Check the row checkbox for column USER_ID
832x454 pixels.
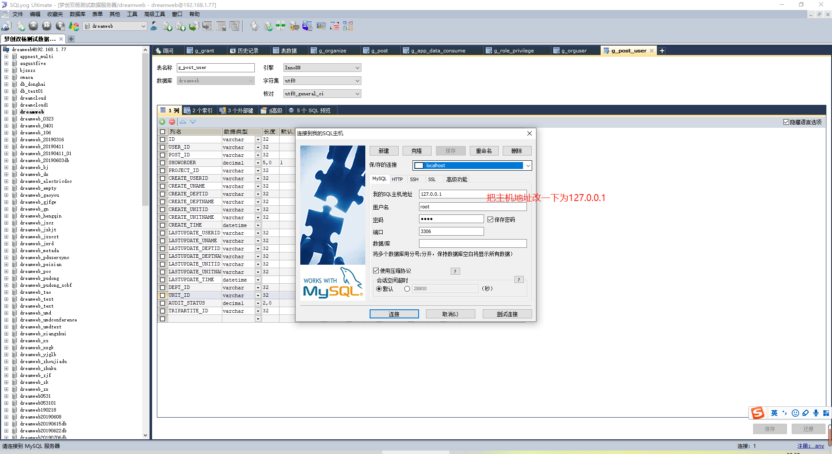162,147
